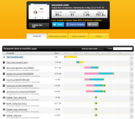
Task: Expand details for the commons.css row
Action: (x=132, y=69)
